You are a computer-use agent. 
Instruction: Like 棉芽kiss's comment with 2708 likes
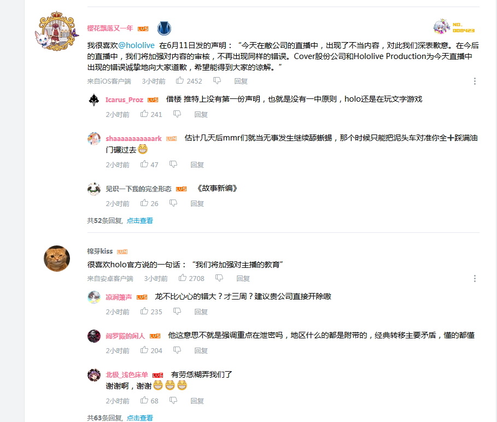click(182, 278)
